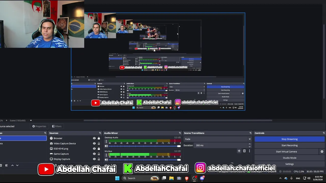Open scene filters icon in Scenes toolbar

pyautogui.click(x=6, y=165)
